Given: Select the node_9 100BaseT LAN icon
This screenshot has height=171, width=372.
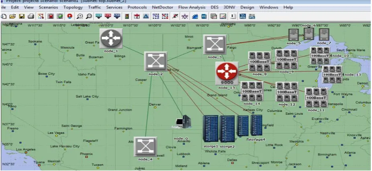Looking at the screenshot, I should click(x=287, y=59).
